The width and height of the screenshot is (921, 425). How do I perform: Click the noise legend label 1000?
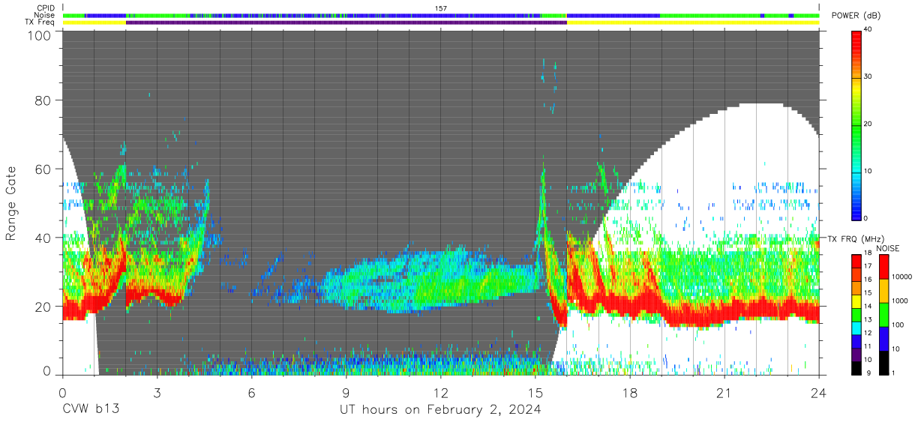click(898, 301)
